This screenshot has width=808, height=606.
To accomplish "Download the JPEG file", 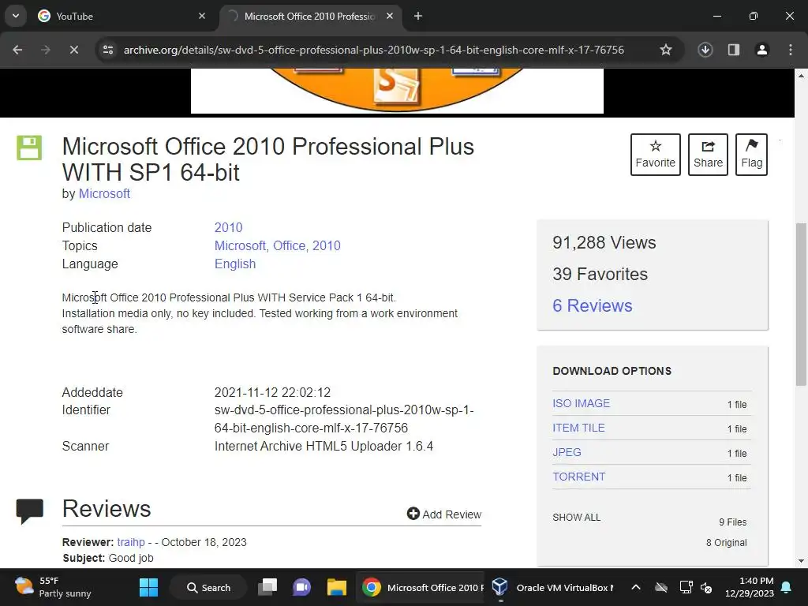I will point(567,452).
